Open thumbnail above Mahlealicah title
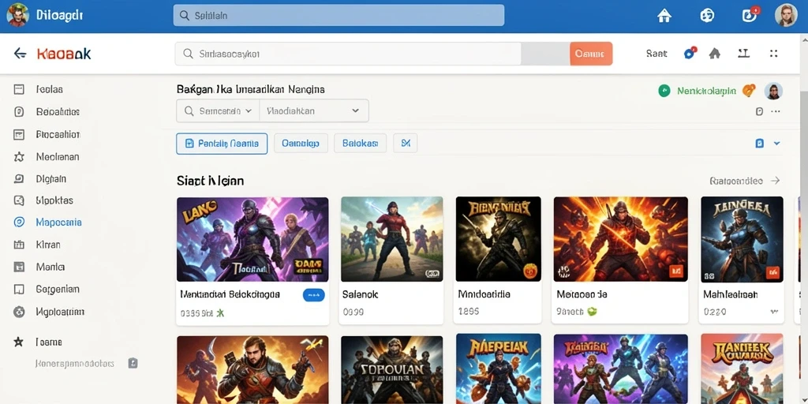 pyautogui.click(x=742, y=239)
